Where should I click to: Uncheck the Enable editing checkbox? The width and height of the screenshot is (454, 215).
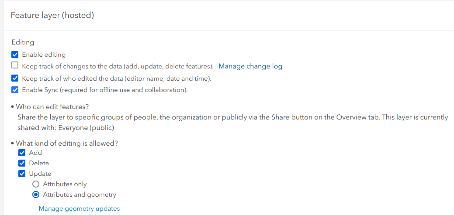click(x=15, y=55)
